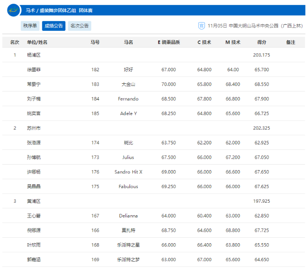Click the 杨浦区 total score 203.175
Viewport: 307px width, 274px height.
click(261, 55)
